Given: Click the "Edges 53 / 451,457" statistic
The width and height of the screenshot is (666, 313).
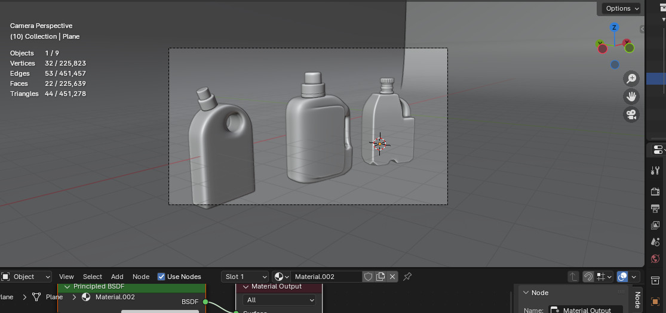Looking at the screenshot, I should tap(48, 73).
